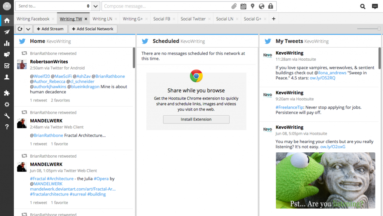Screen dimensions: 383x216
Task: Open Tools wrench icon in sidebar
Action: pyautogui.click(x=7, y=116)
